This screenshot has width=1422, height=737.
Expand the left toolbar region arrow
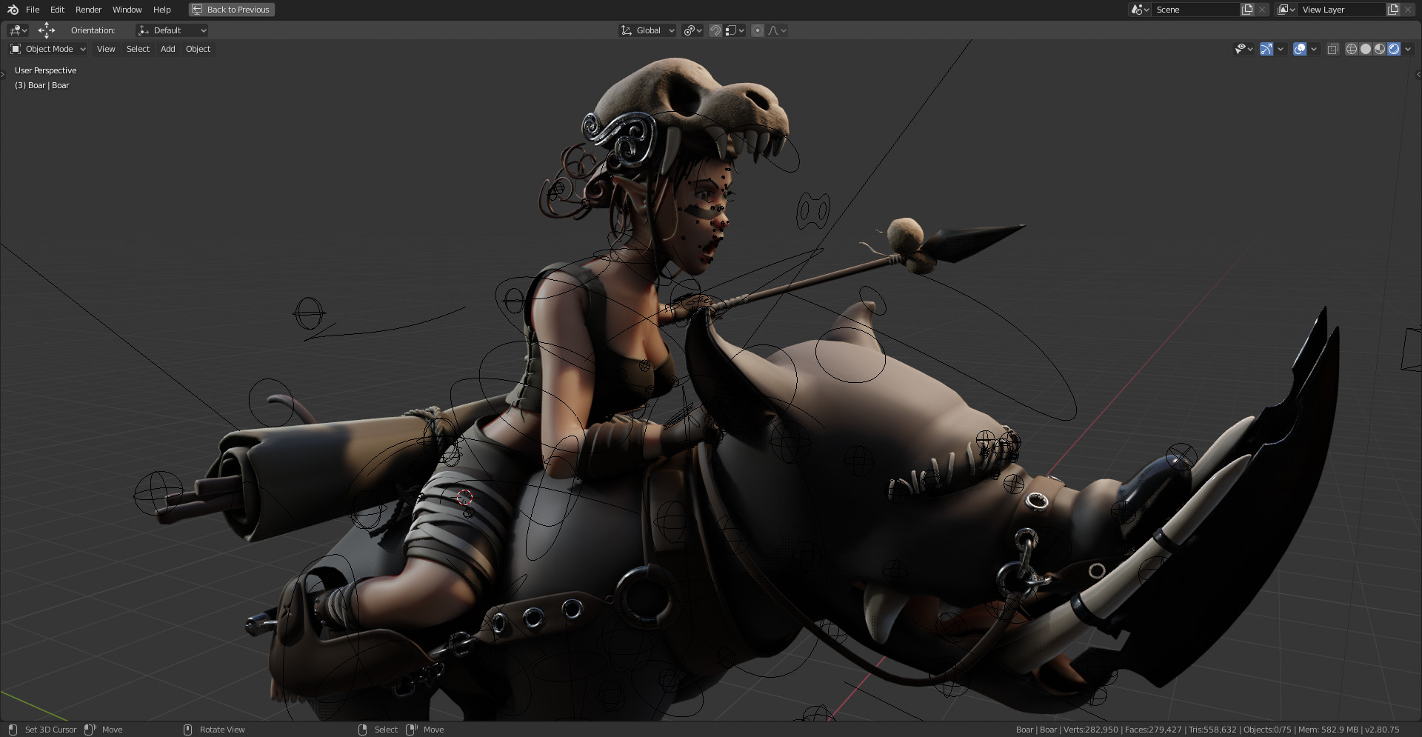[3, 74]
